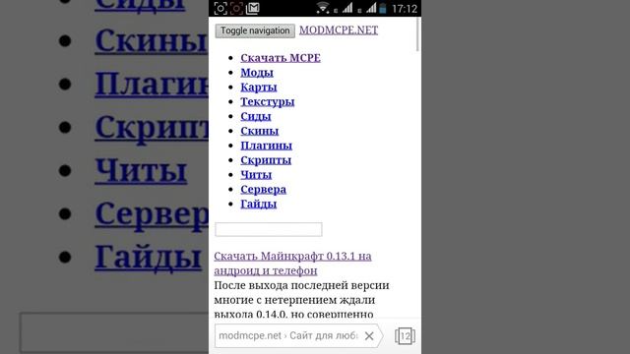Tap the mail notification icon in status bar
Image resolution: width=630 pixels, height=354 pixels.
point(253,9)
